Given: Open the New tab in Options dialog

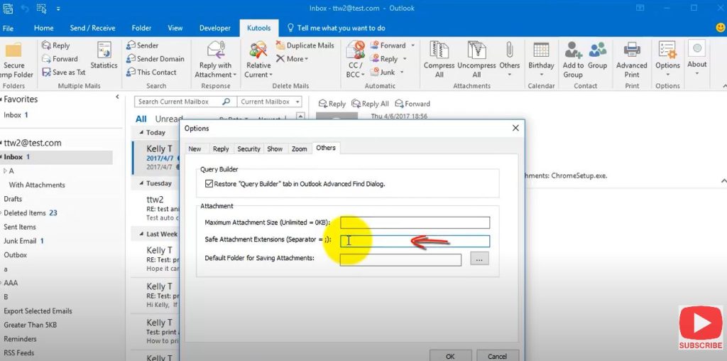Looking at the screenshot, I should click(x=195, y=149).
